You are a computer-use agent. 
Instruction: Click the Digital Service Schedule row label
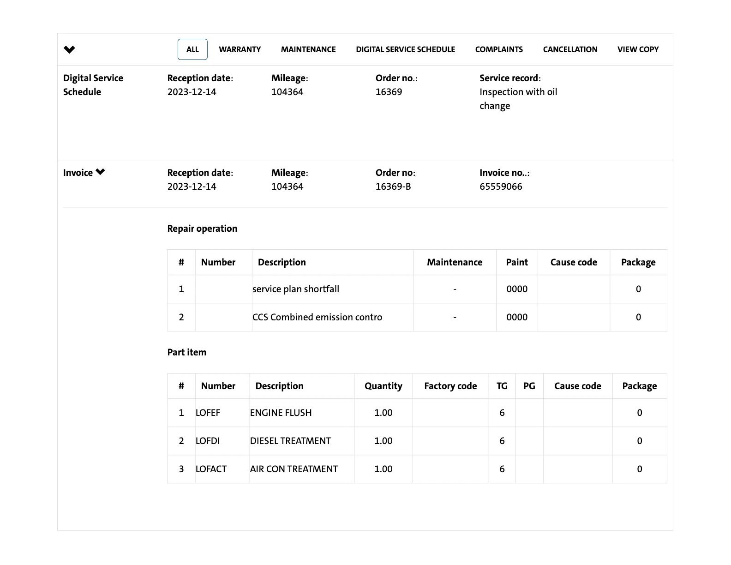(93, 85)
